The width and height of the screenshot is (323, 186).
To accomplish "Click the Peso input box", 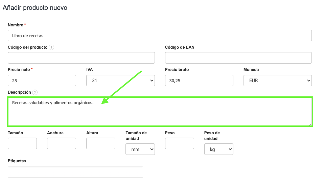I will 179,143.
